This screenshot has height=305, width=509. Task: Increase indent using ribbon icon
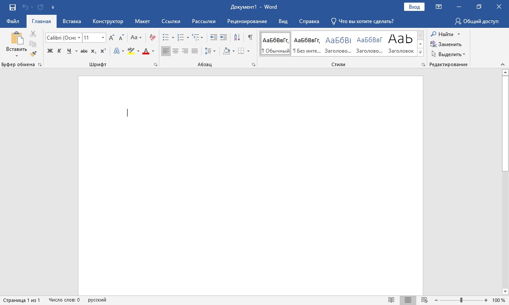click(223, 37)
